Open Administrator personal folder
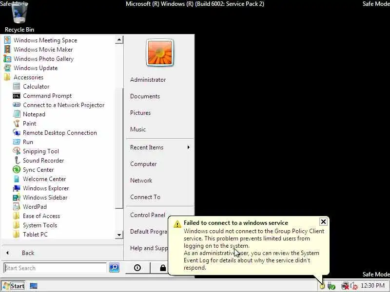The width and height of the screenshot is (390, 292). [x=148, y=80]
